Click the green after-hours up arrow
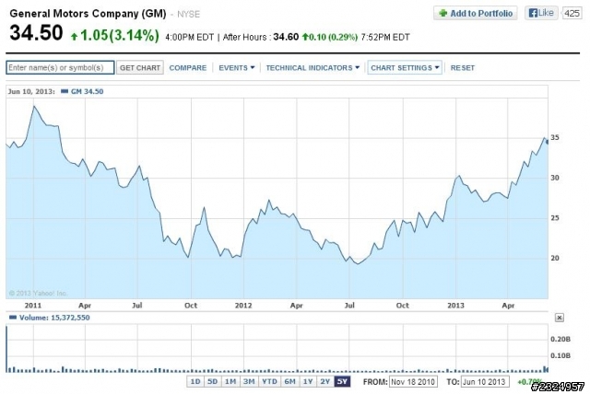The width and height of the screenshot is (590, 394). pyautogui.click(x=305, y=37)
